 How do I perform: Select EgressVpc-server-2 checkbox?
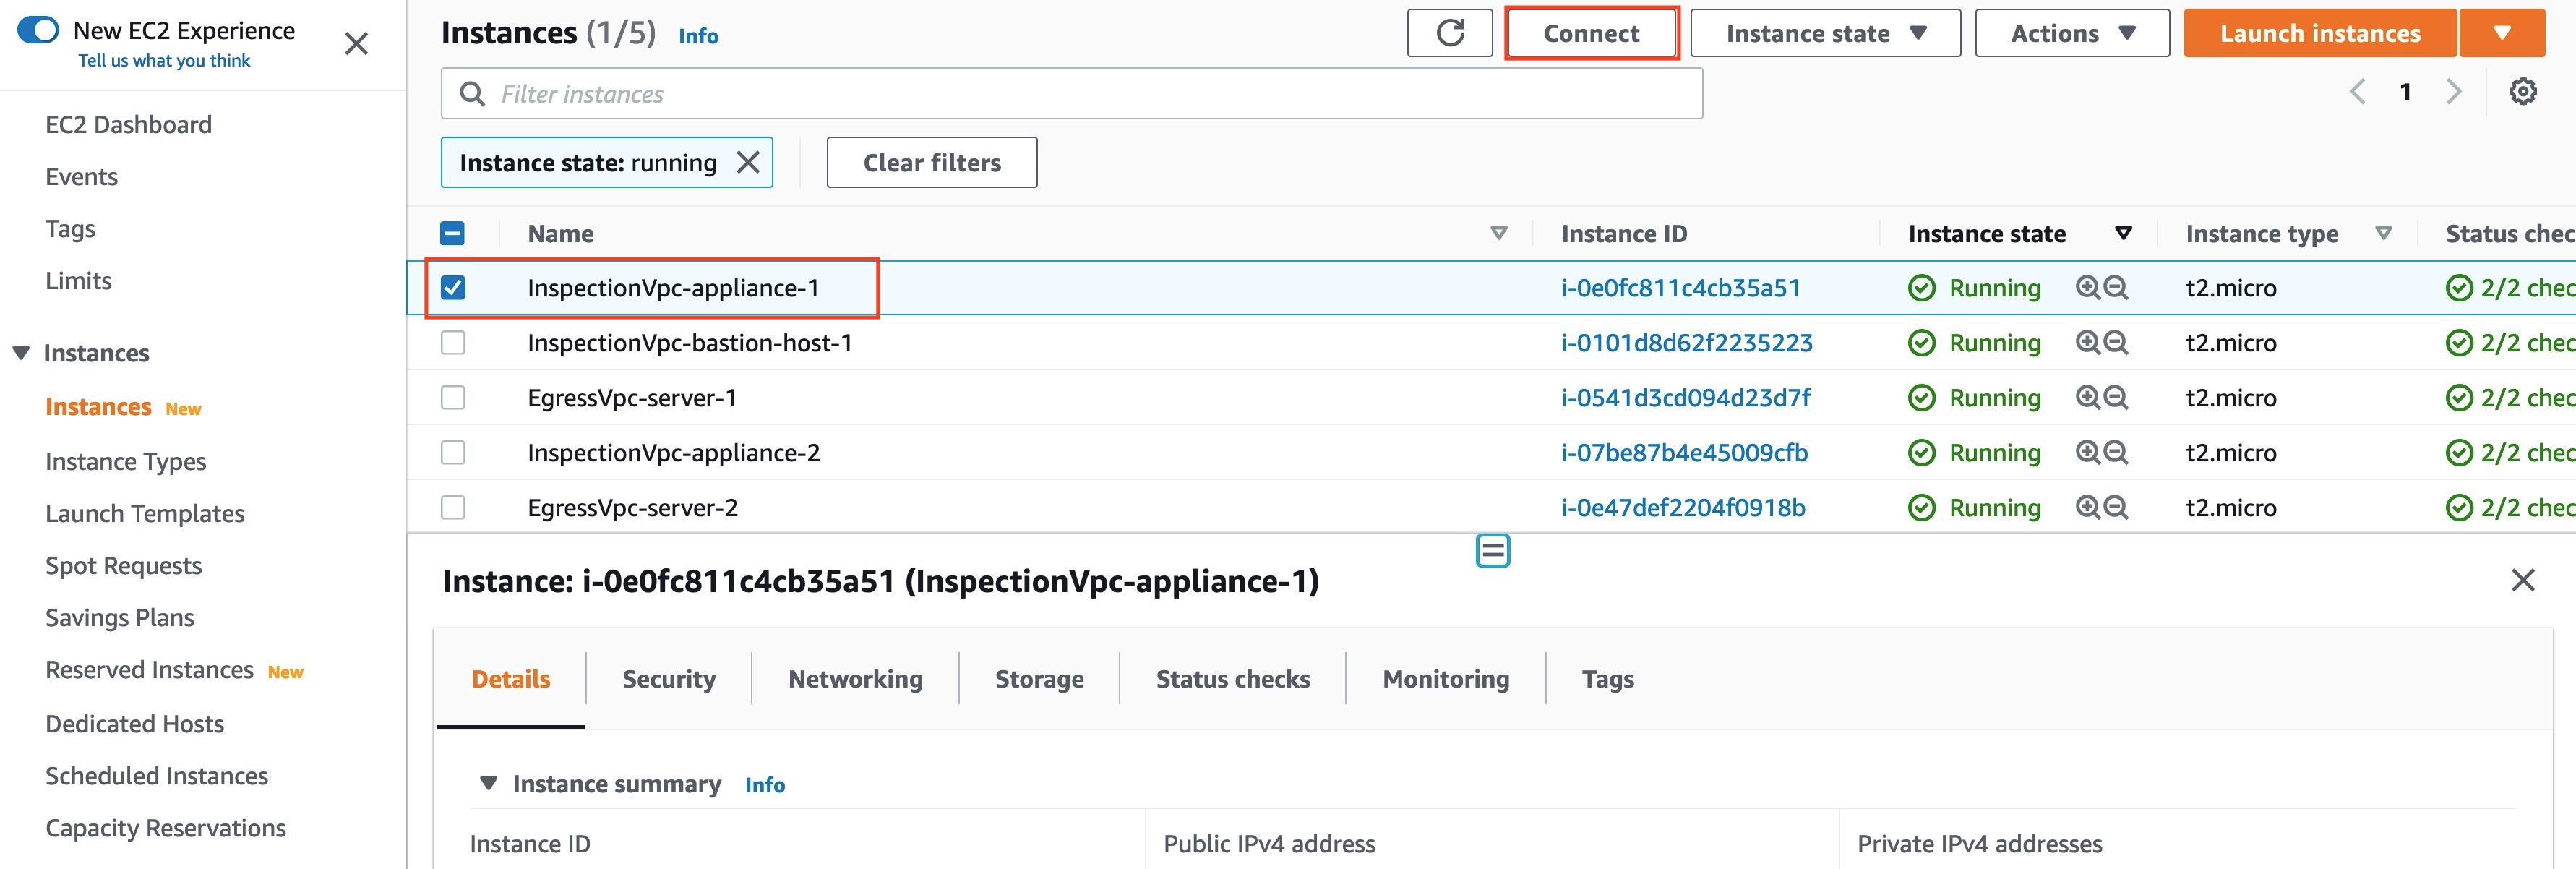(x=452, y=508)
